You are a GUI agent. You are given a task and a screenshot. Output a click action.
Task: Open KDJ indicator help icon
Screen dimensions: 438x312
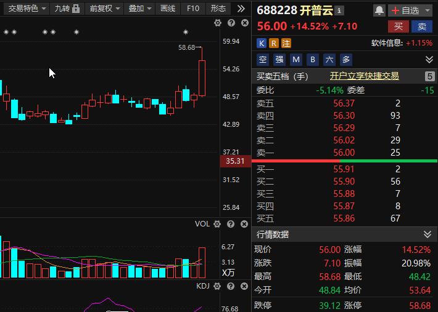(x=231, y=286)
